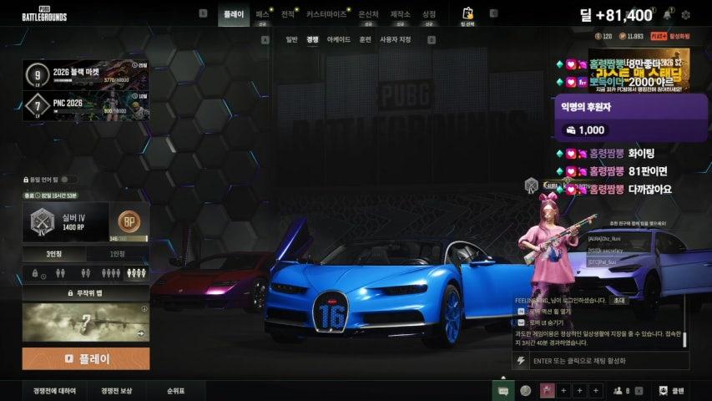The image size is (712, 401).
Task: Open the 전적 career tab
Action: coord(288,15)
